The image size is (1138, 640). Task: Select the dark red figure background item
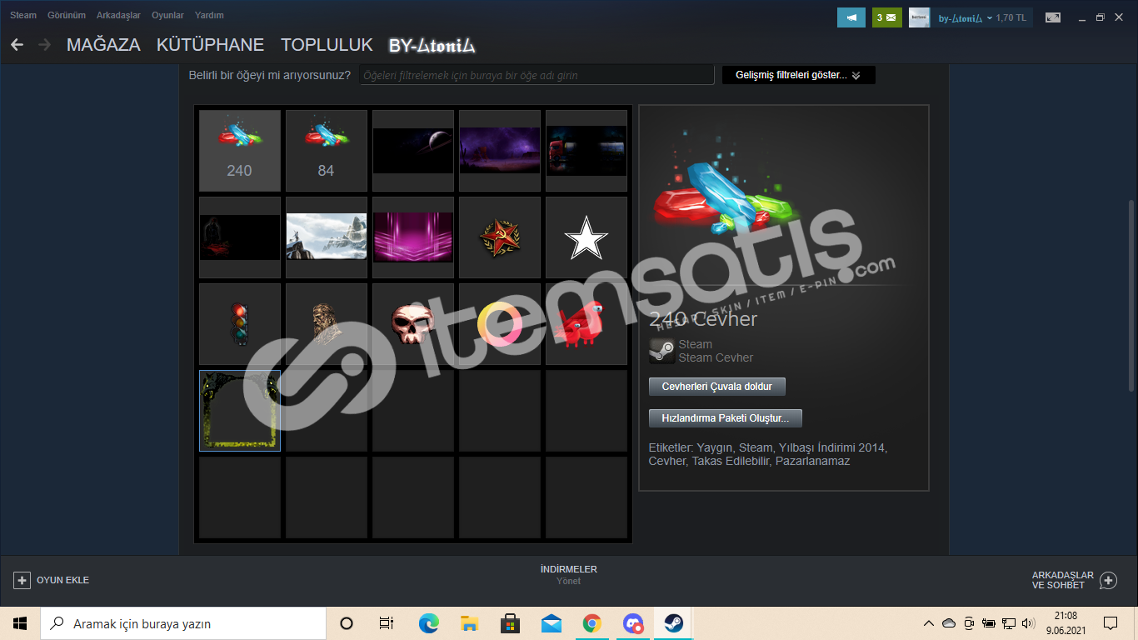point(240,237)
